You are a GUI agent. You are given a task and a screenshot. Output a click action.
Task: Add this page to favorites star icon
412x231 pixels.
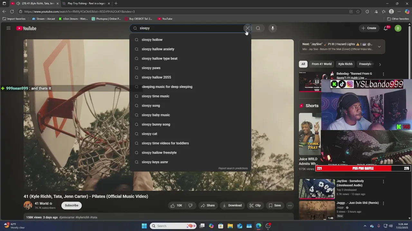[358, 12]
